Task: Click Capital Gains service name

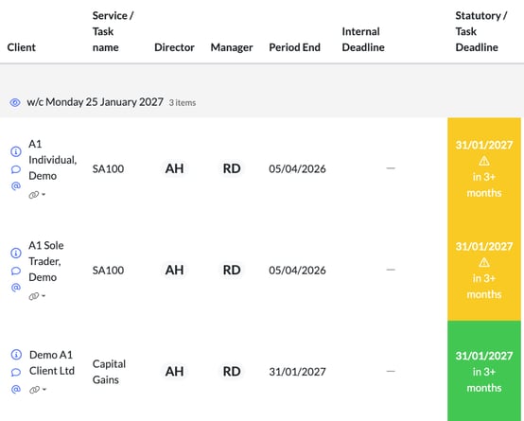Action: (109, 372)
